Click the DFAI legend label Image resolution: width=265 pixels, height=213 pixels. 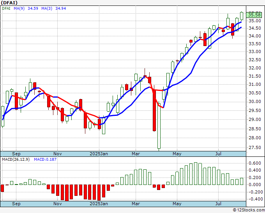pos(6,9)
